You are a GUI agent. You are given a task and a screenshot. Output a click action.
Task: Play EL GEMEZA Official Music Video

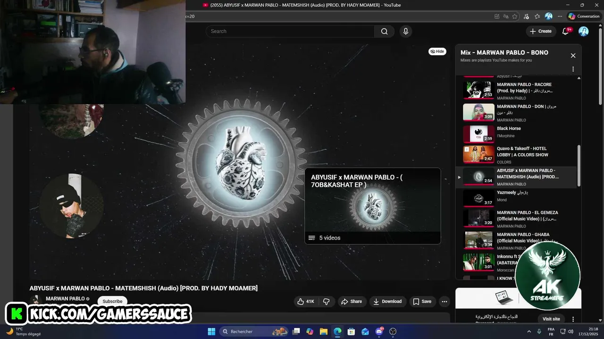pyautogui.click(x=516, y=219)
